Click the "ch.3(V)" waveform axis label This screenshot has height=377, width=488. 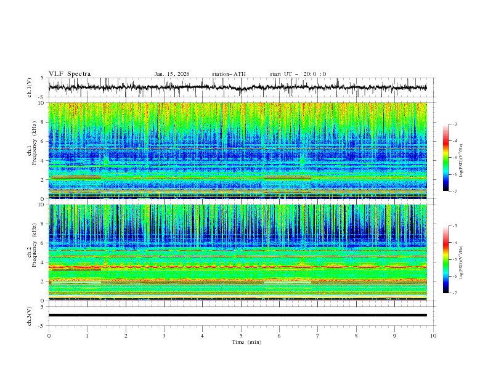[30, 316]
